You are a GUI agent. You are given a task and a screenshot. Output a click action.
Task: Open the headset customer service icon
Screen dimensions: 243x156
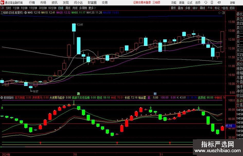pos(206,3)
